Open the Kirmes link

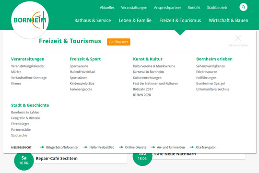pyautogui.click(x=16, y=83)
